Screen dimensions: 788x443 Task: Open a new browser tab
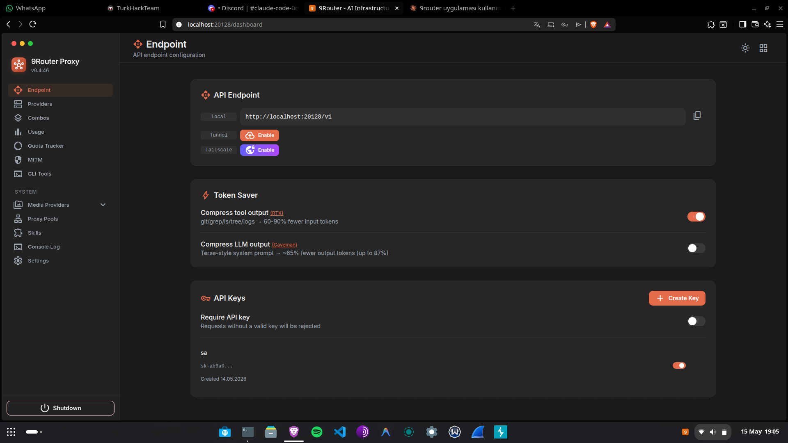513,8
